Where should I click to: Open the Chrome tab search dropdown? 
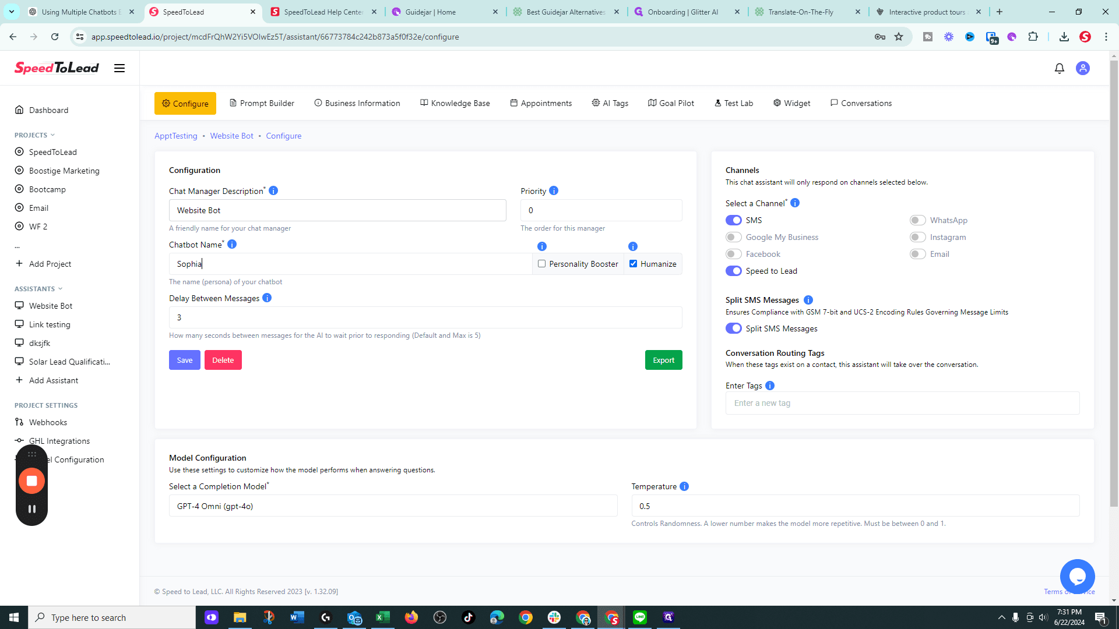[x=12, y=12]
